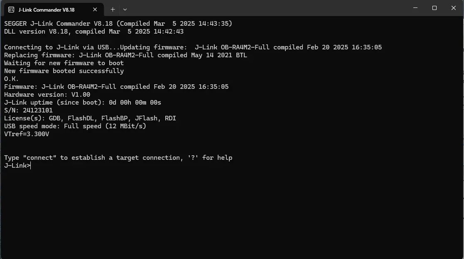The image size is (464, 259).
Task: Click the Hardware version: V1.00 line
Action: pyautogui.click(x=47, y=95)
